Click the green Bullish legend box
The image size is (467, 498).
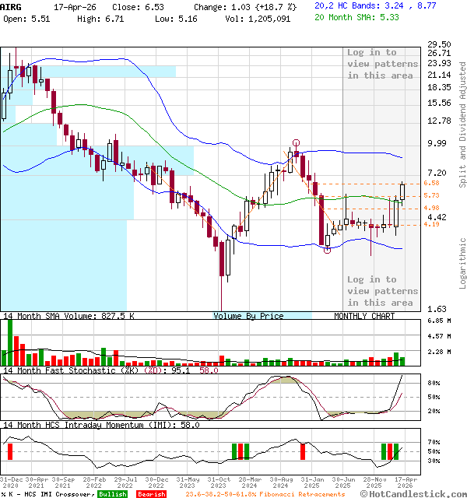pos(113,494)
